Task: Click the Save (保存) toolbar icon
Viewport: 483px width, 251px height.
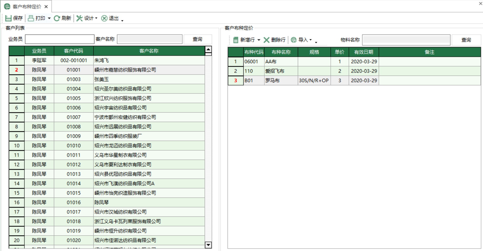Action: pos(8,18)
